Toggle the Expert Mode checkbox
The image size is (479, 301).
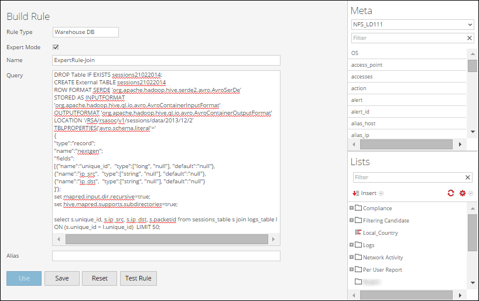click(56, 47)
